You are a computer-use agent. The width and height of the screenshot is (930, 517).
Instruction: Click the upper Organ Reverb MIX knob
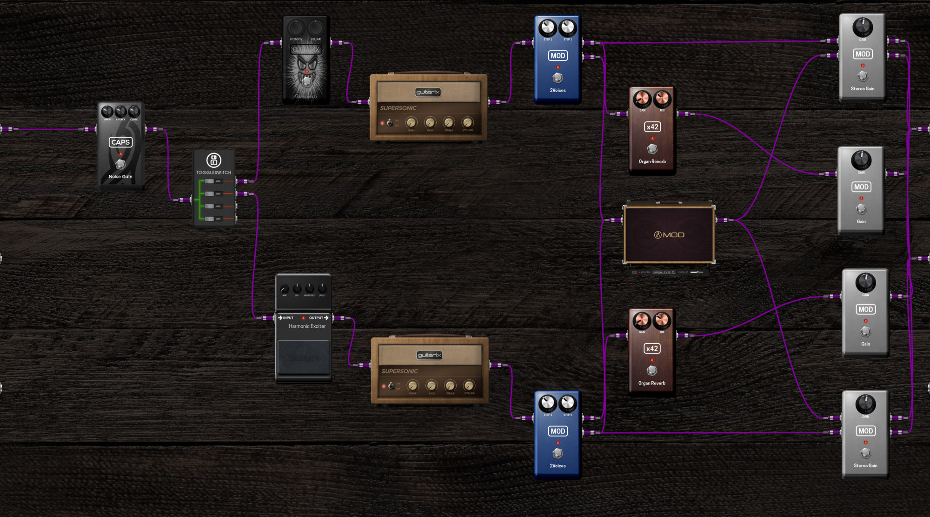[x=662, y=99]
